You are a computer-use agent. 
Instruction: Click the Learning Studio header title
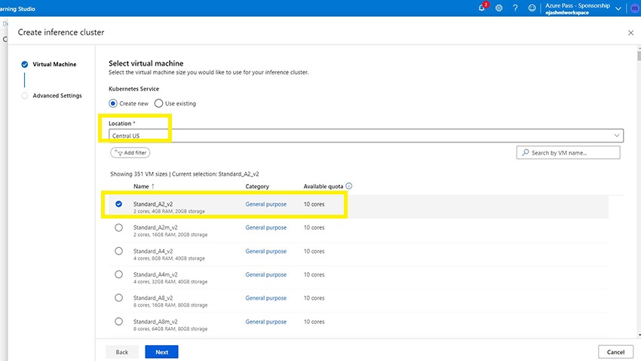[x=17, y=8]
